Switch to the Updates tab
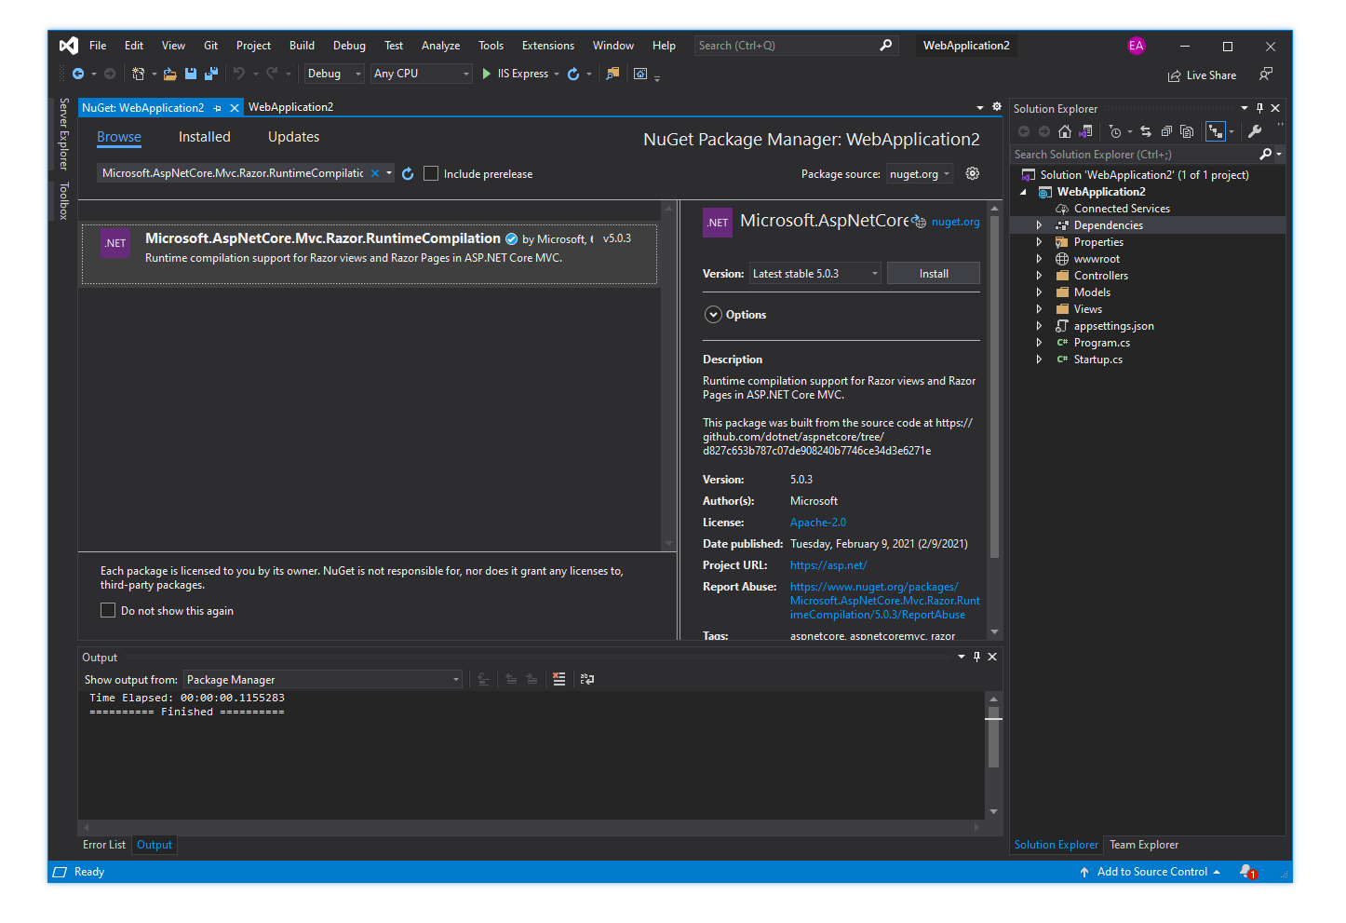Image resolution: width=1346 pixels, height=923 pixels. [x=293, y=137]
